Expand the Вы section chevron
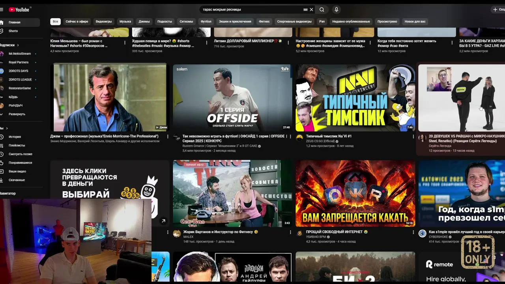 (7, 128)
